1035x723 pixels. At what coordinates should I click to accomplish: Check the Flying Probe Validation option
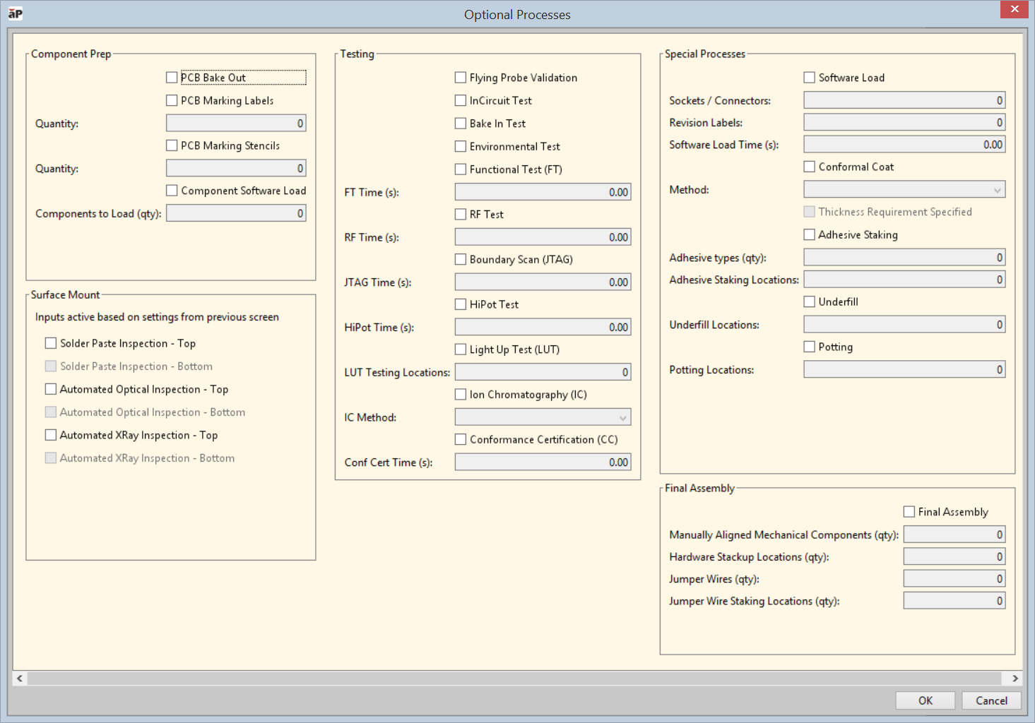tap(461, 78)
